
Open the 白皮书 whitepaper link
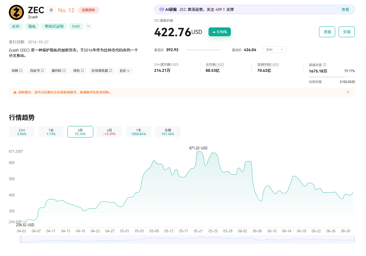click(37, 71)
